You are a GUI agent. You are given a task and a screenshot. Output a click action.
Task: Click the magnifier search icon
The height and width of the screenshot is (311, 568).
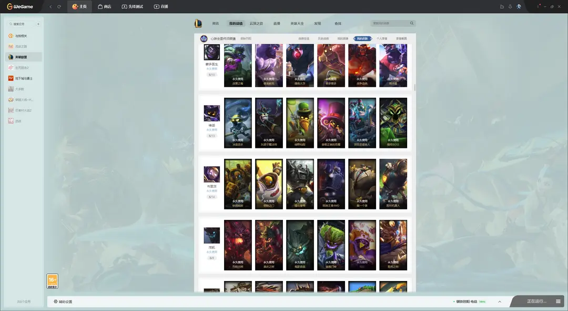click(x=411, y=23)
